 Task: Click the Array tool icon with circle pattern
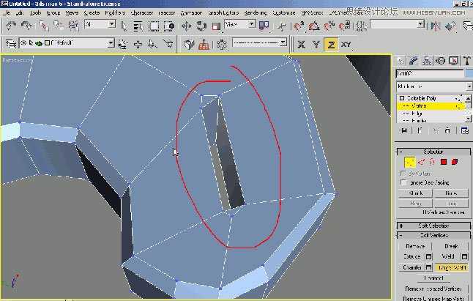(x=222, y=45)
